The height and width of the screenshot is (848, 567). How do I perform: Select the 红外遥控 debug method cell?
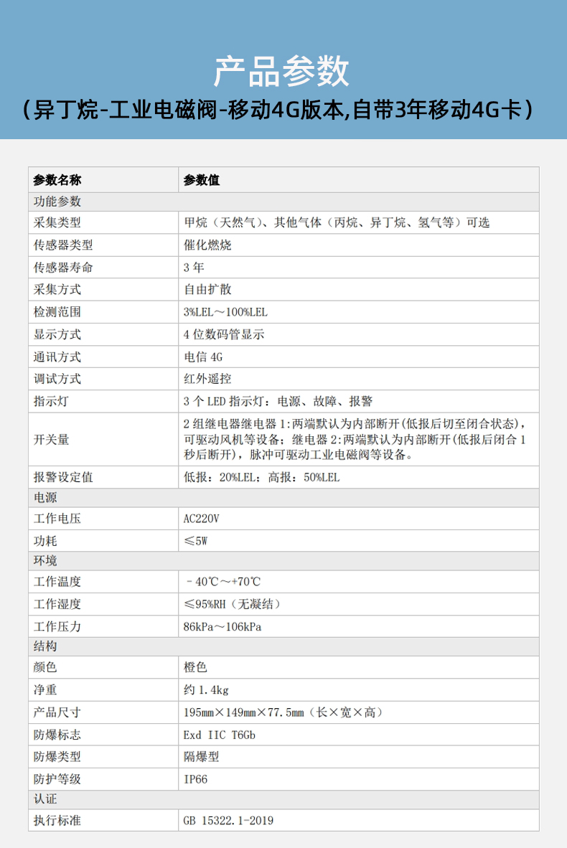coord(207,379)
